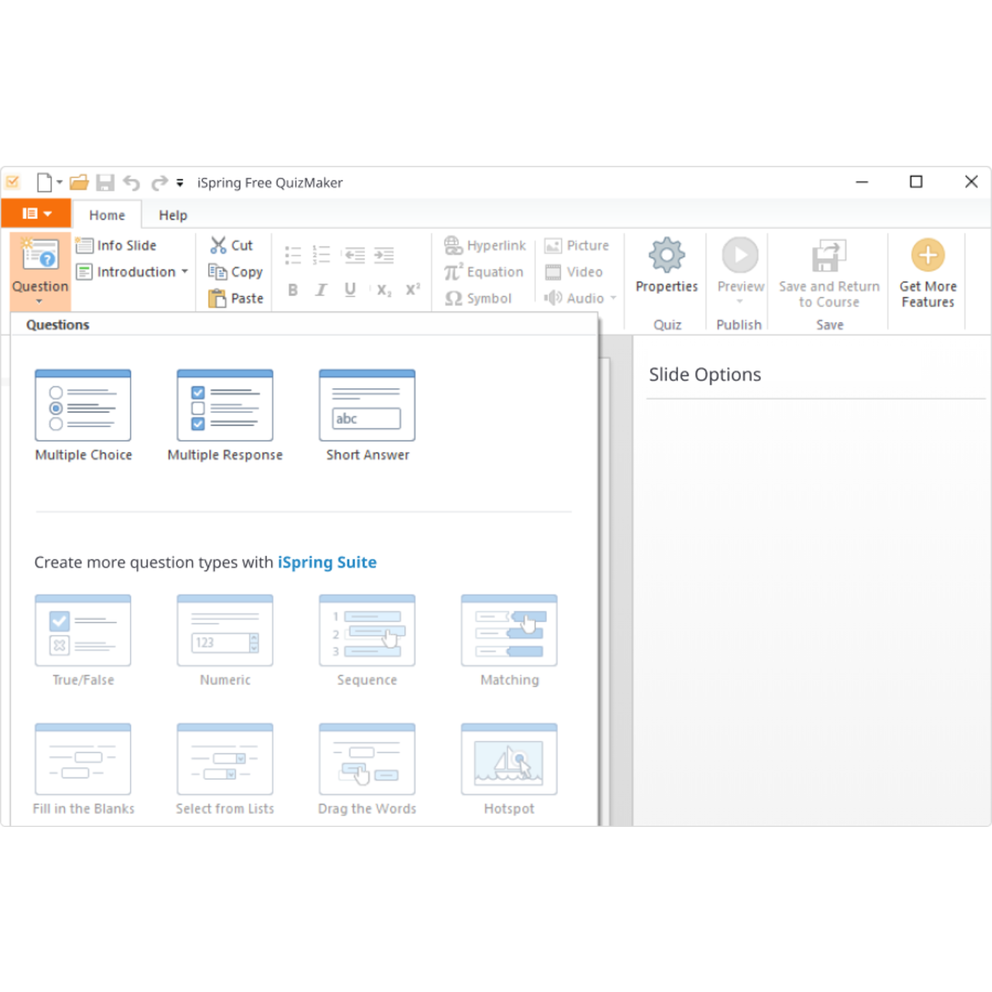Add an Info Slide
This screenshot has width=992, height=992.
point(117,246)
